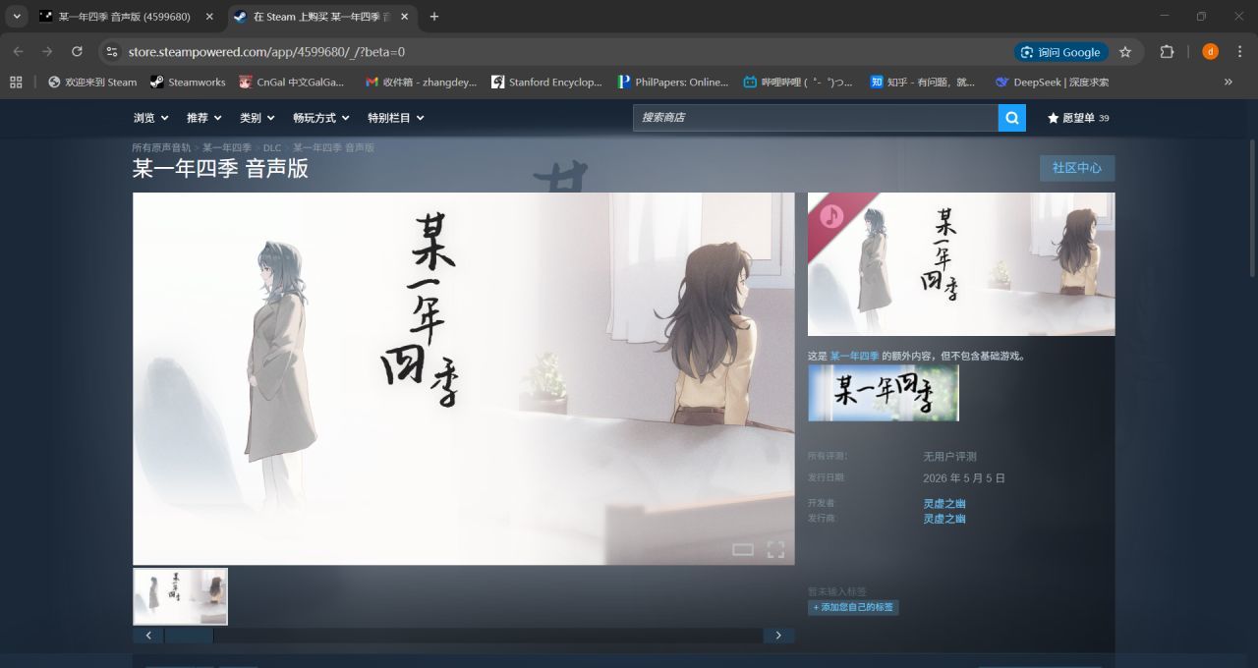
Task: Reload the Steam store page
Action: coord(78,52)
